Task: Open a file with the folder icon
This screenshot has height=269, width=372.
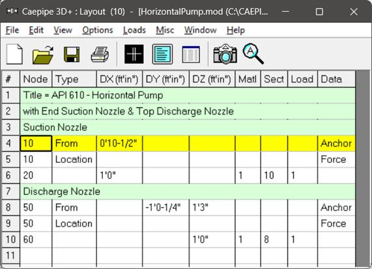Action: pos(43,54)
